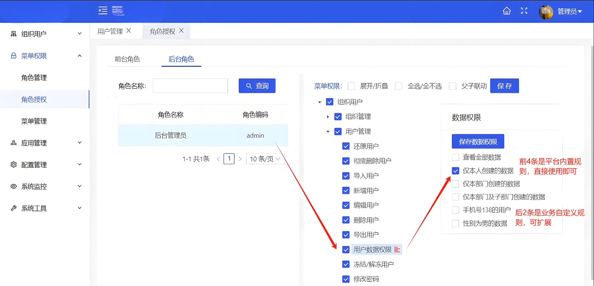
Task: Collapse the 组织用户 tree node
Action: coord(320,102)
